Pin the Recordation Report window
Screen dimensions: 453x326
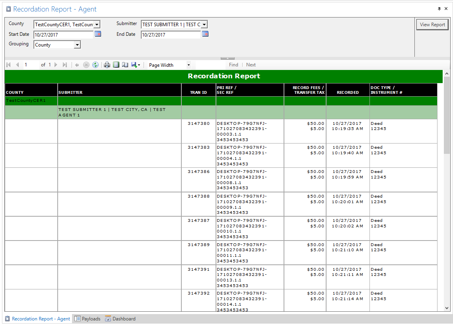coord(439,9)
